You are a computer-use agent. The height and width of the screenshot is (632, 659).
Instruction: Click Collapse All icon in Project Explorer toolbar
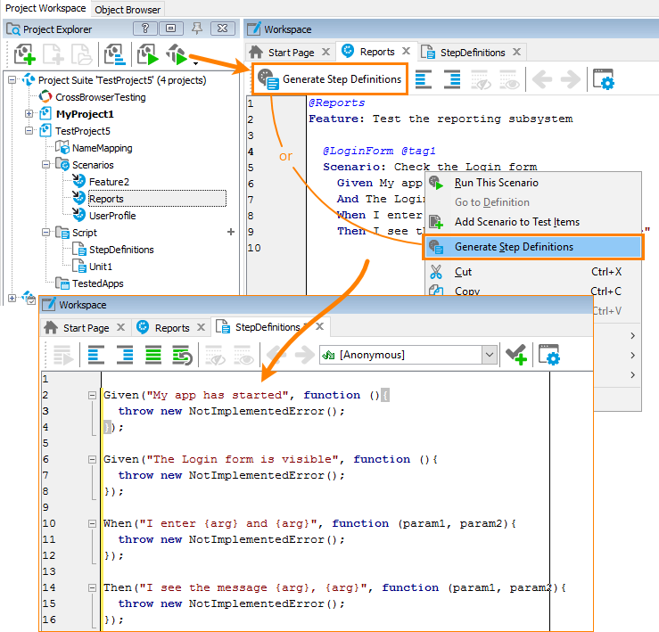(x=114, y=55)
